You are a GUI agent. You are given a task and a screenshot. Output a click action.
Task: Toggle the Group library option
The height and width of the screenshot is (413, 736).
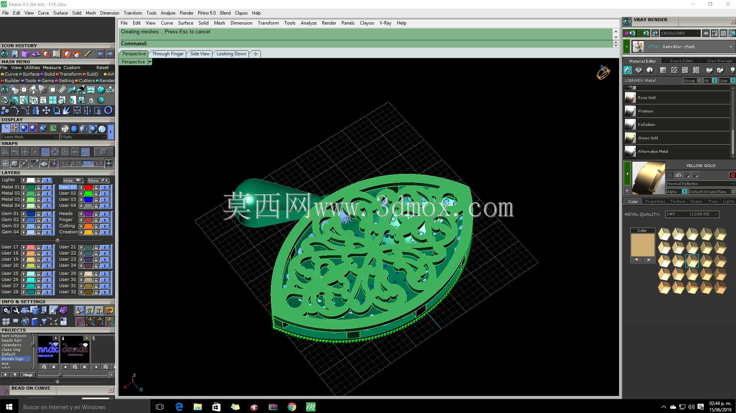click(x=692, y=81)
